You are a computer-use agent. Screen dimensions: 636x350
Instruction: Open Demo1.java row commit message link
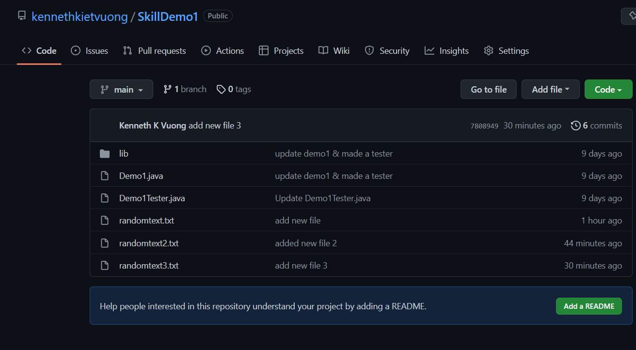(x=334, y=176)
